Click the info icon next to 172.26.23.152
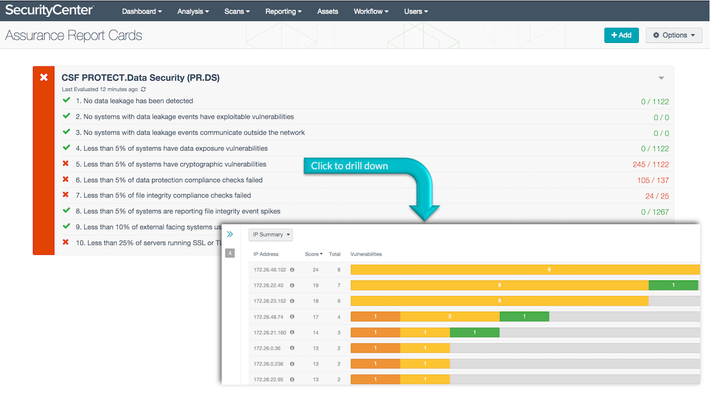 point(292,301)
